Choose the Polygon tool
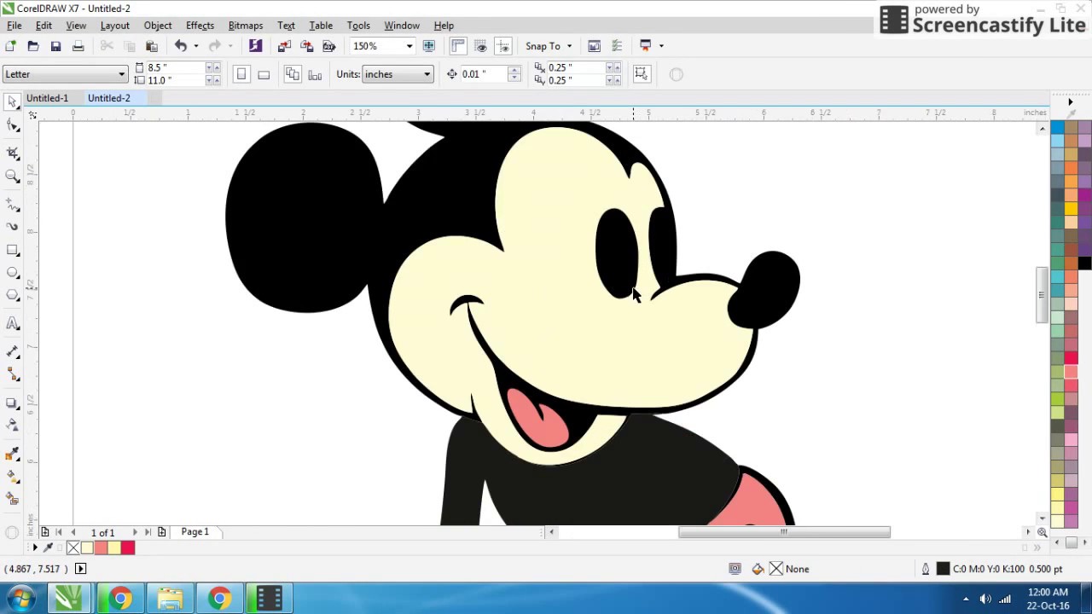 (x=13, y=295)
